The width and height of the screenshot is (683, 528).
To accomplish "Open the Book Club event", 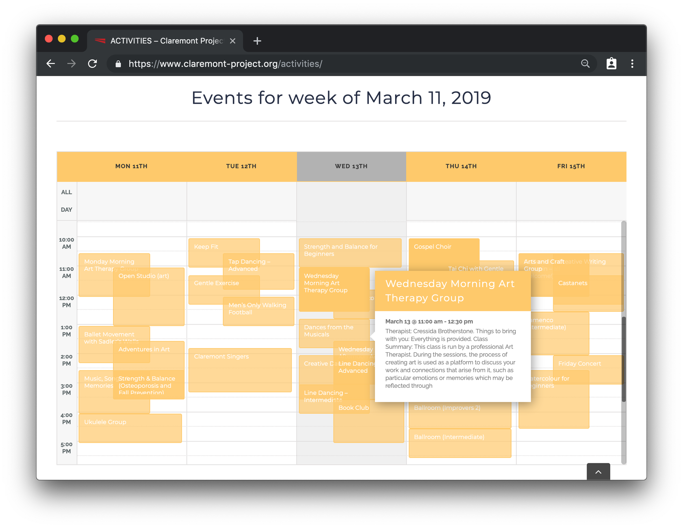I will (353, 408).
